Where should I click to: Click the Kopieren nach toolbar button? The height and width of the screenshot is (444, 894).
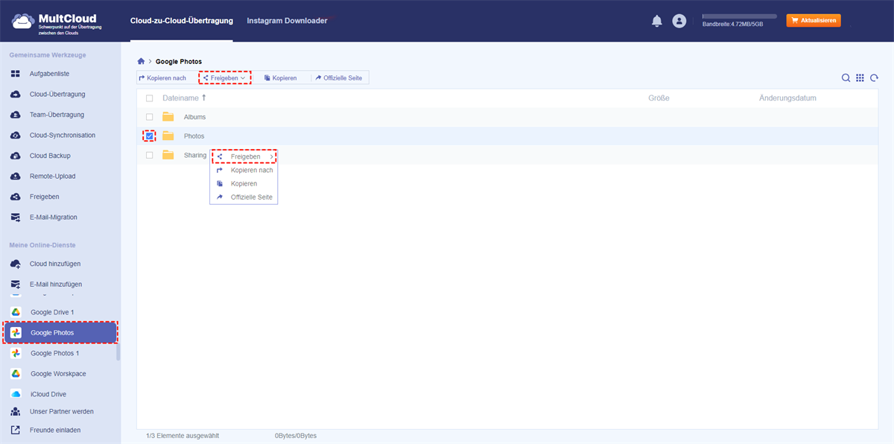click(x=162, y=77)
